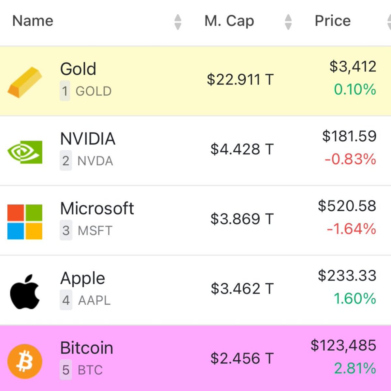391x391 pixels.
Task: Click the M. Cap column header
Action: click(229, 21)
